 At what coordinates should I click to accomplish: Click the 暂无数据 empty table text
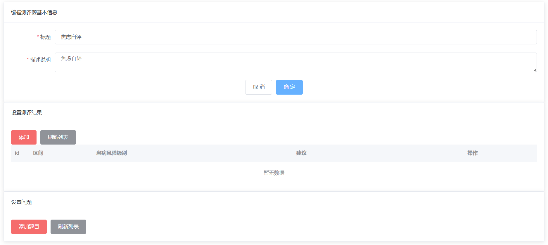pyautogui.click(x=274, y=173)
